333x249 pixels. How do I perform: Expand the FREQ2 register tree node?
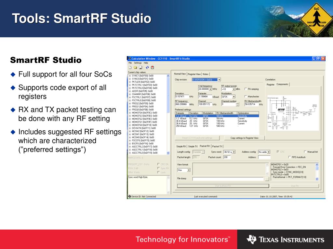point(130,103)
